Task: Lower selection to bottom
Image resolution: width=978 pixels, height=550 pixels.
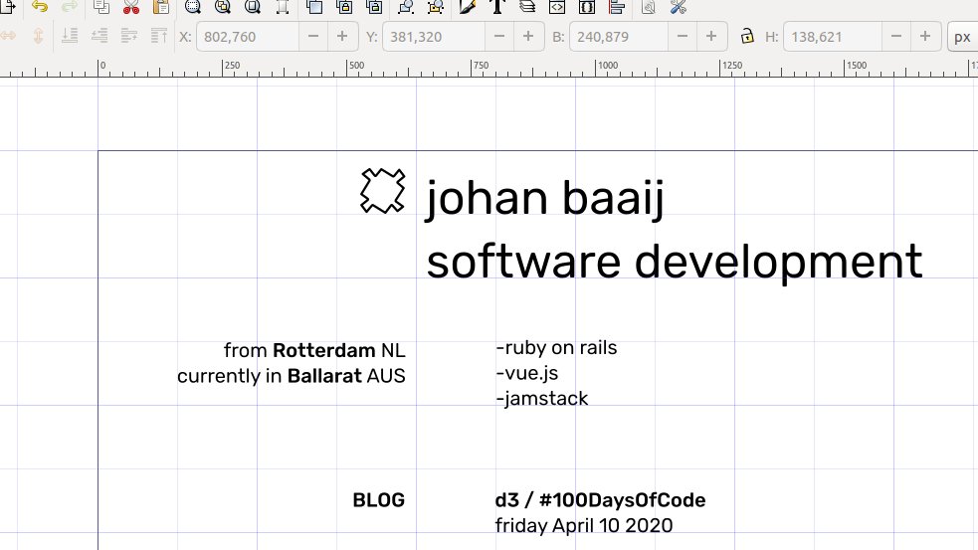Action: coord(70,36)
